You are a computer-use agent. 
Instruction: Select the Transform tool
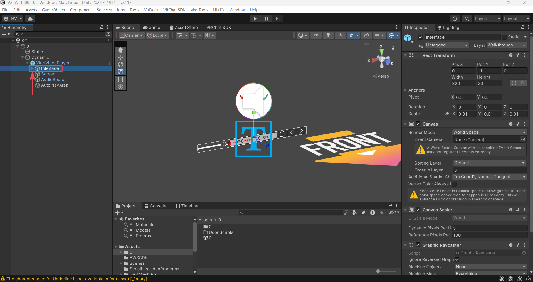click(x=120, y=86)
